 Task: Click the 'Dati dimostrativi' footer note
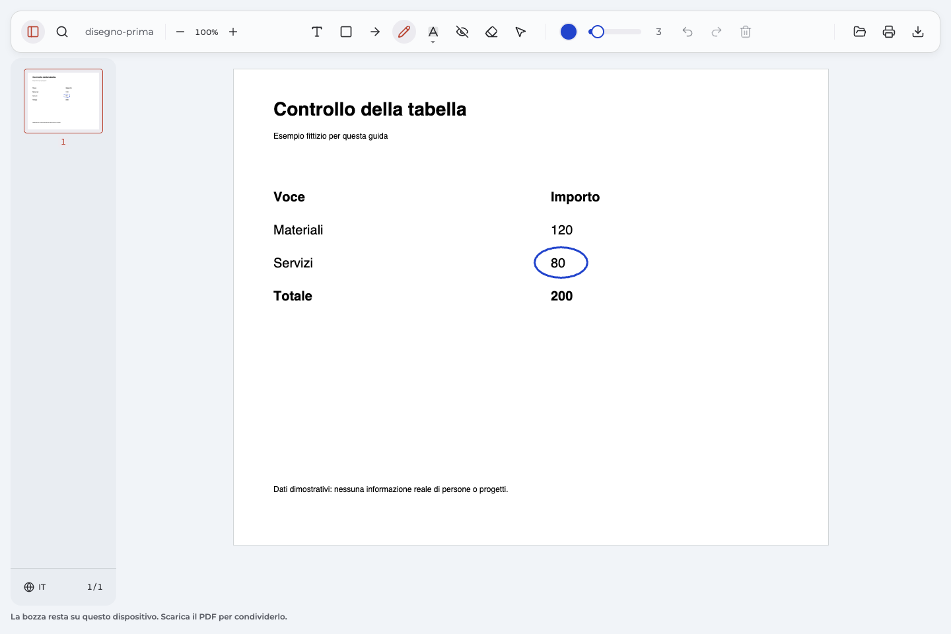pos(391,489)
